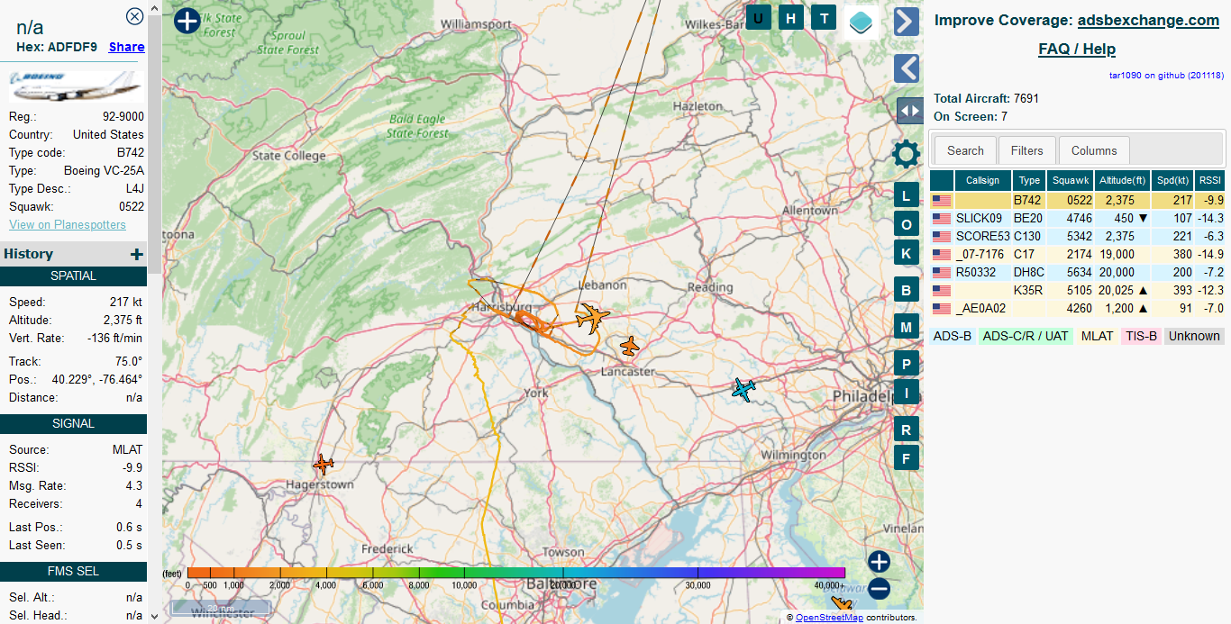Toggle the I map option button
The image size is (1231, 624).
coord(907,392)
